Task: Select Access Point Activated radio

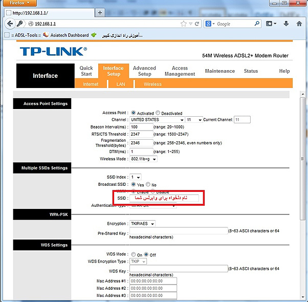Action: tap(134, 113)
